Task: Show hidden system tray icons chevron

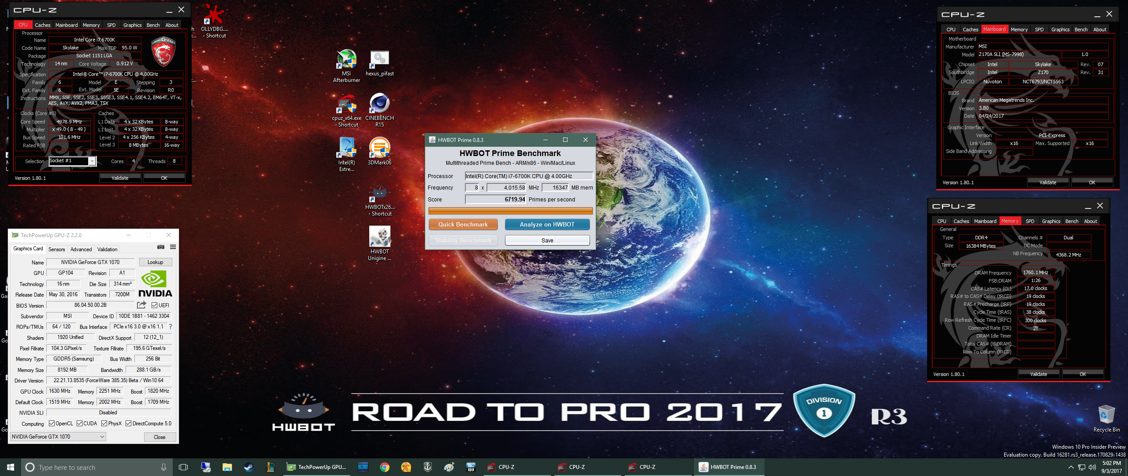Action: (x=1071, y=467)
